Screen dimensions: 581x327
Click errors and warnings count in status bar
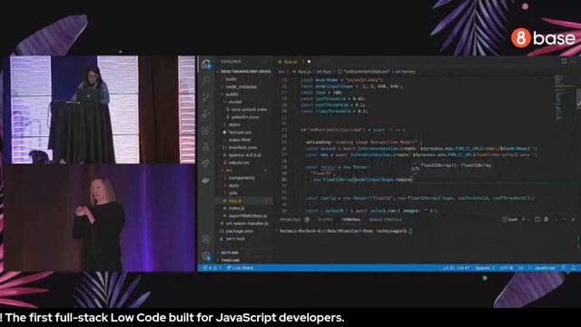pos(212,268)
